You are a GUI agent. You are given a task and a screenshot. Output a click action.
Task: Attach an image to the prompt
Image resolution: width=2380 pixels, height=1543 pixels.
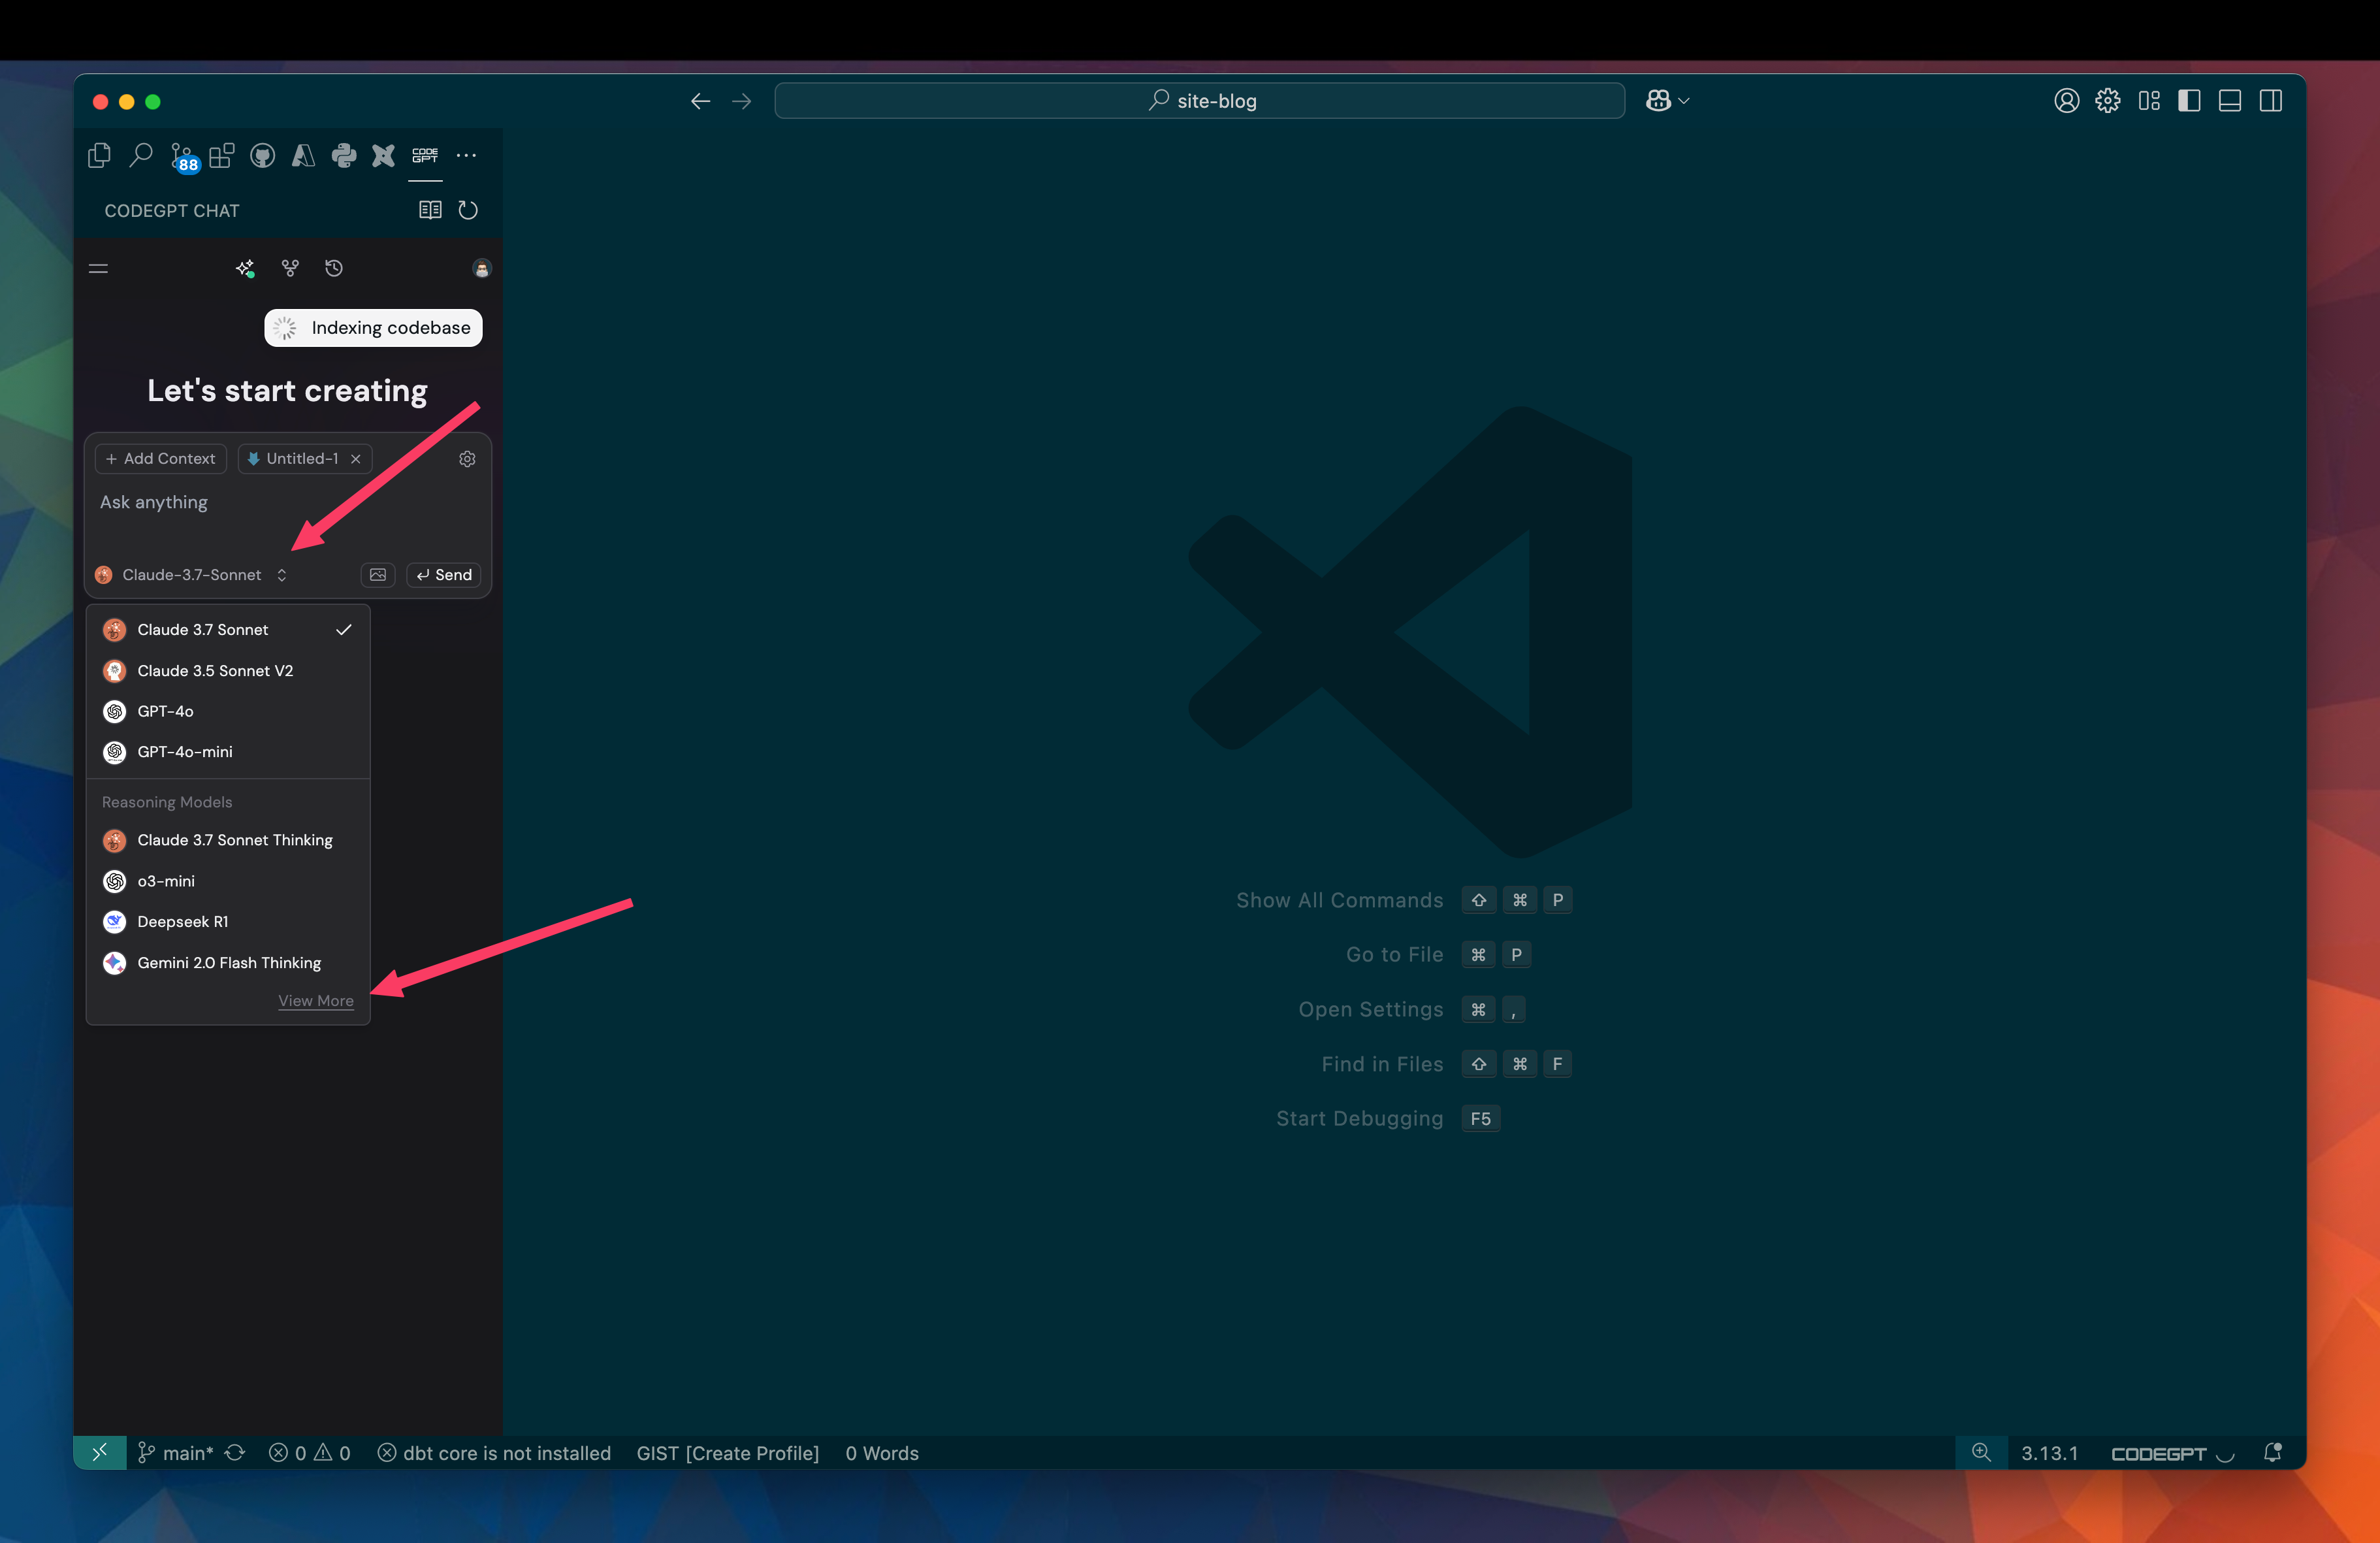click(x=378, y=575)
